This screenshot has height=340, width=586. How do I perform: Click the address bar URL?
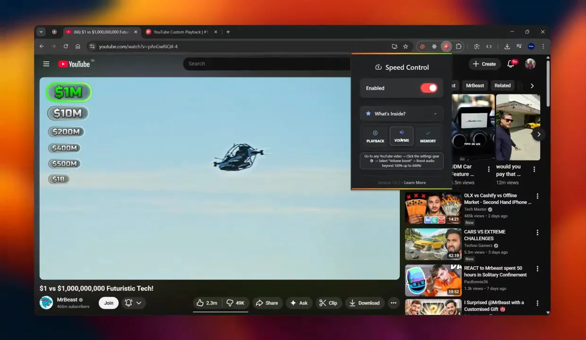pyautogui.click(x=138, y=46)
